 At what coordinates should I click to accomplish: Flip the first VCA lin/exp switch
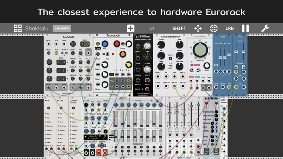(x=236, y=67)
